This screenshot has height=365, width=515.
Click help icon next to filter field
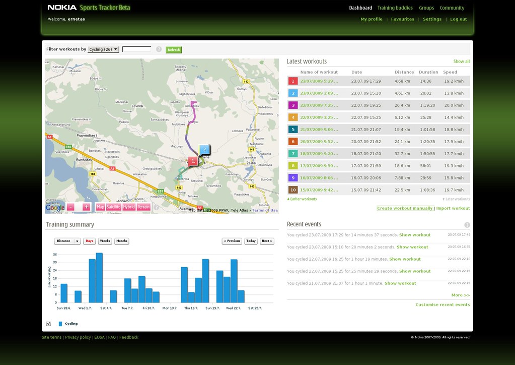[159, 49]
